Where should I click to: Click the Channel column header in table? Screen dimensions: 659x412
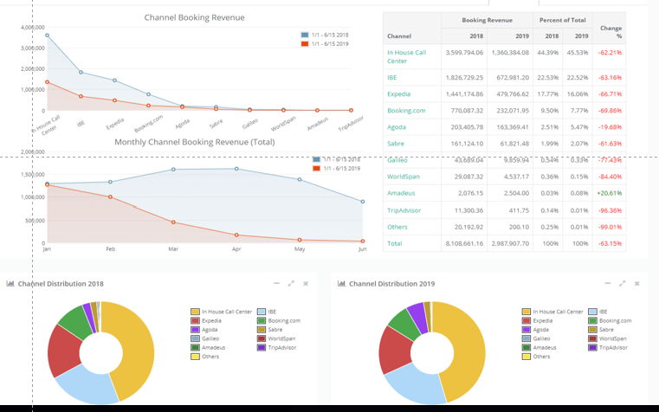[x=399, y=36]
